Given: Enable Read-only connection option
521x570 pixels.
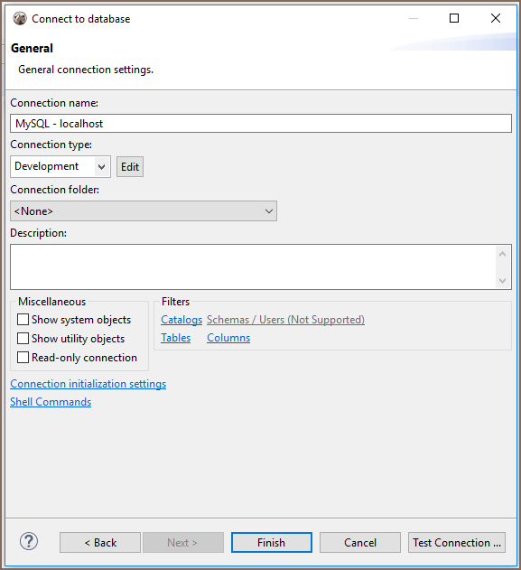Looking at the screenshot, I should pyautogui.click(x=23, y=358).
